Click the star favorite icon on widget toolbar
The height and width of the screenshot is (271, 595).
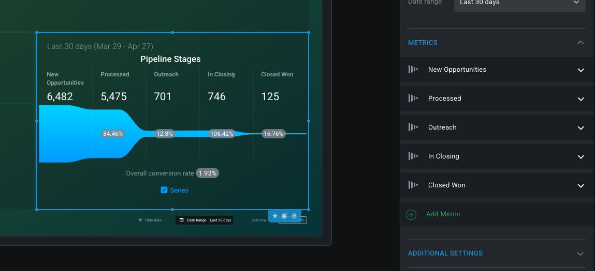275,216
